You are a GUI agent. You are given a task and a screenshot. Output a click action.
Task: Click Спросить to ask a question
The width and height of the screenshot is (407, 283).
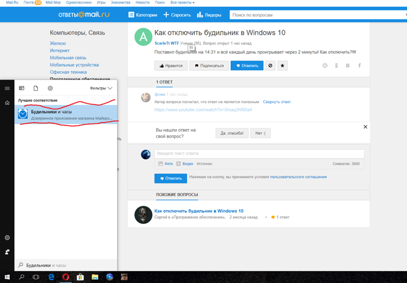[177, 15]
